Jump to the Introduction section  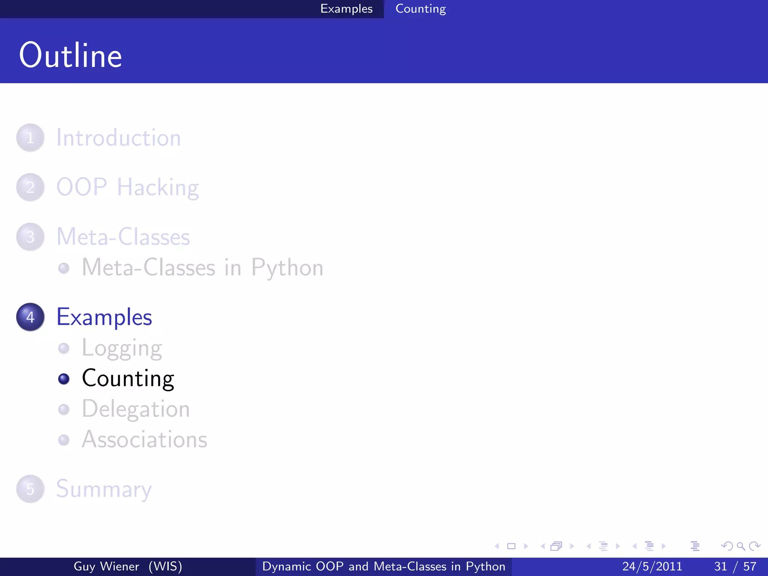click(118, 138)
